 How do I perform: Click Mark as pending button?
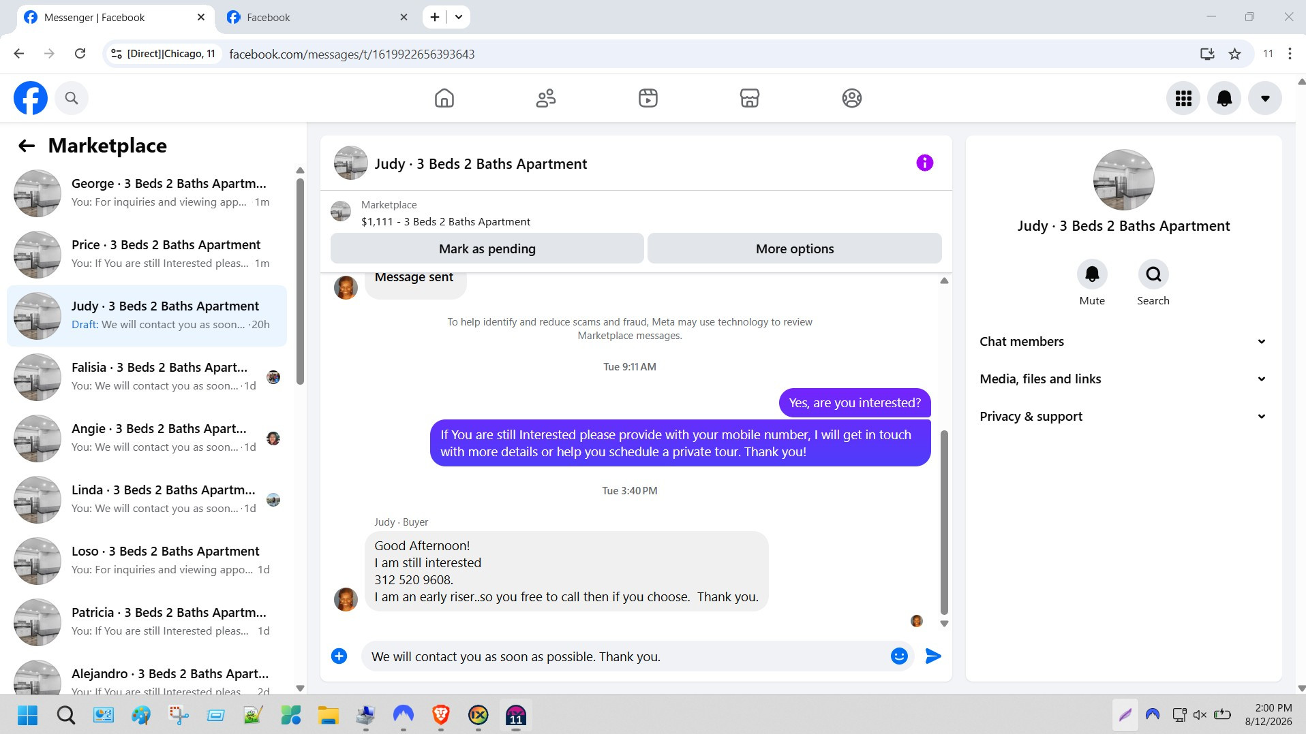pyautogui.click(x=487, y=249)
